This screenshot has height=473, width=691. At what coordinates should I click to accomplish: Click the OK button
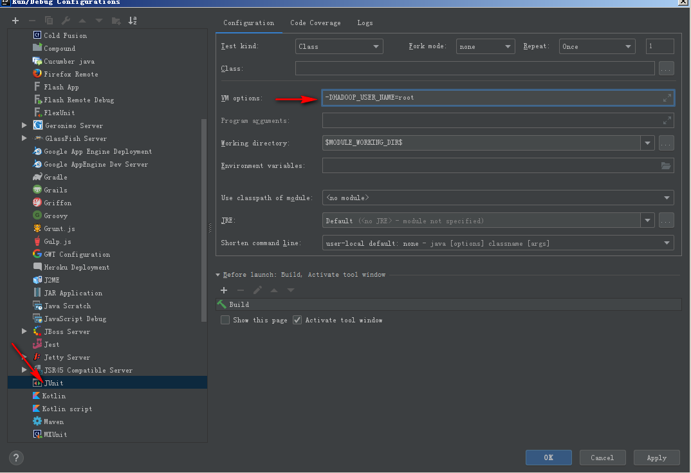(x=549, y=458)
